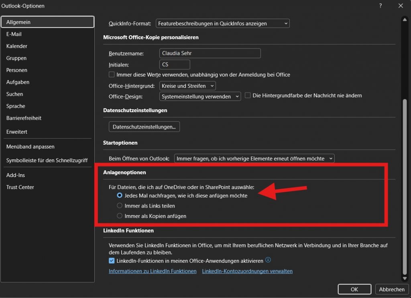The width and height of the screenshot is (411, 298).
Task: Uncheck LinkedIn-Funktionen aktivieren checkbox
Action: point(112,261)
